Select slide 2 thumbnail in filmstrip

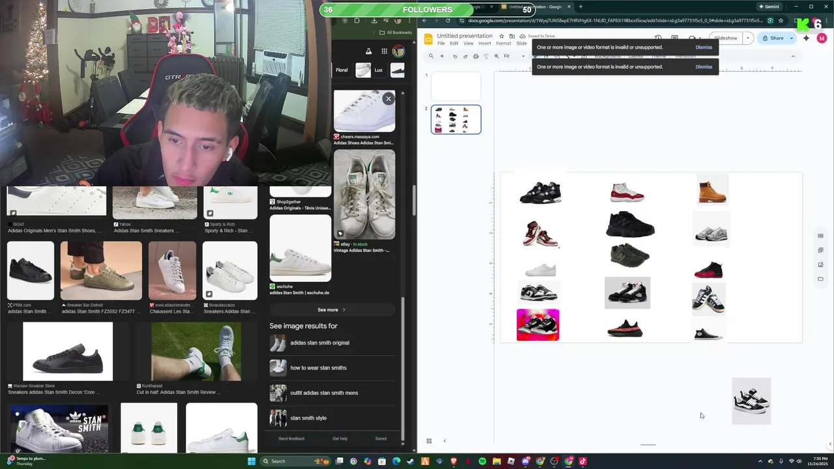click(456, 119)
